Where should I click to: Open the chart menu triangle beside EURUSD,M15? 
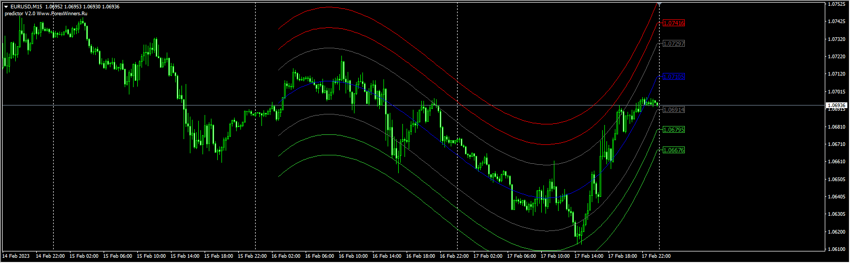coord(6,7)
